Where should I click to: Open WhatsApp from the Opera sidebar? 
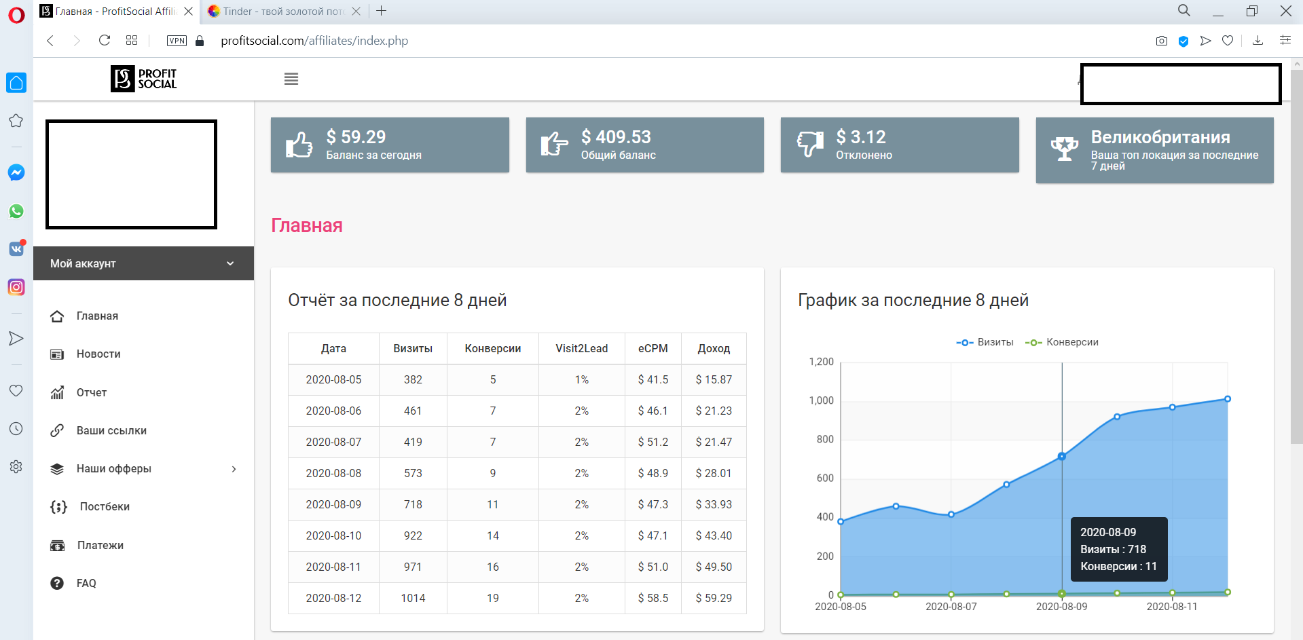click(16, 211)
